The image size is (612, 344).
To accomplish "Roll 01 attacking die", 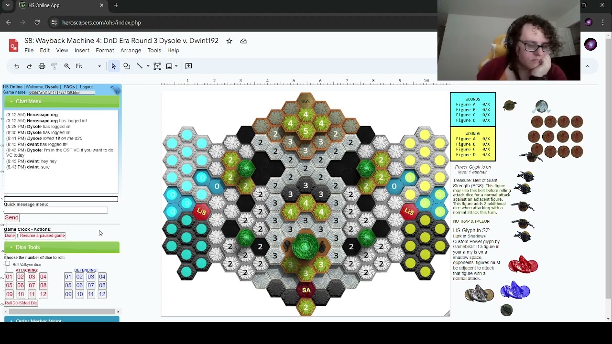I will [x=9, y=277].
